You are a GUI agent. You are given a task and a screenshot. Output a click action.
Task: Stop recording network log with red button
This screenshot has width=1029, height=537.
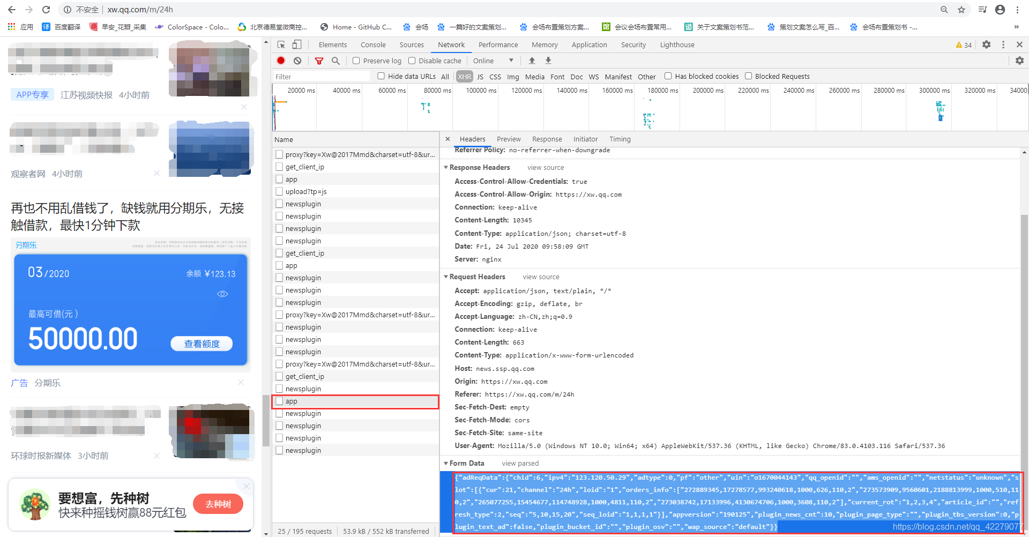(281, 61)
